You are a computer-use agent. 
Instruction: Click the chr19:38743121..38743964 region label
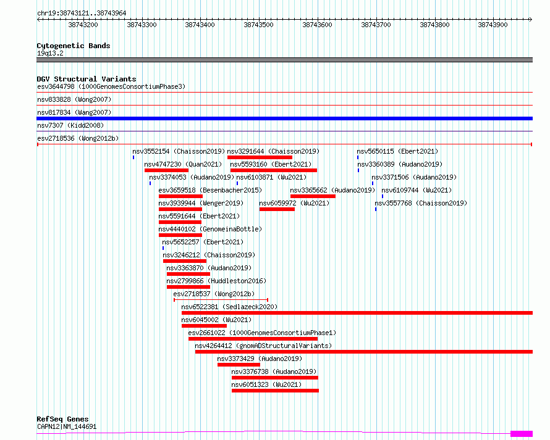pos(82,14)
